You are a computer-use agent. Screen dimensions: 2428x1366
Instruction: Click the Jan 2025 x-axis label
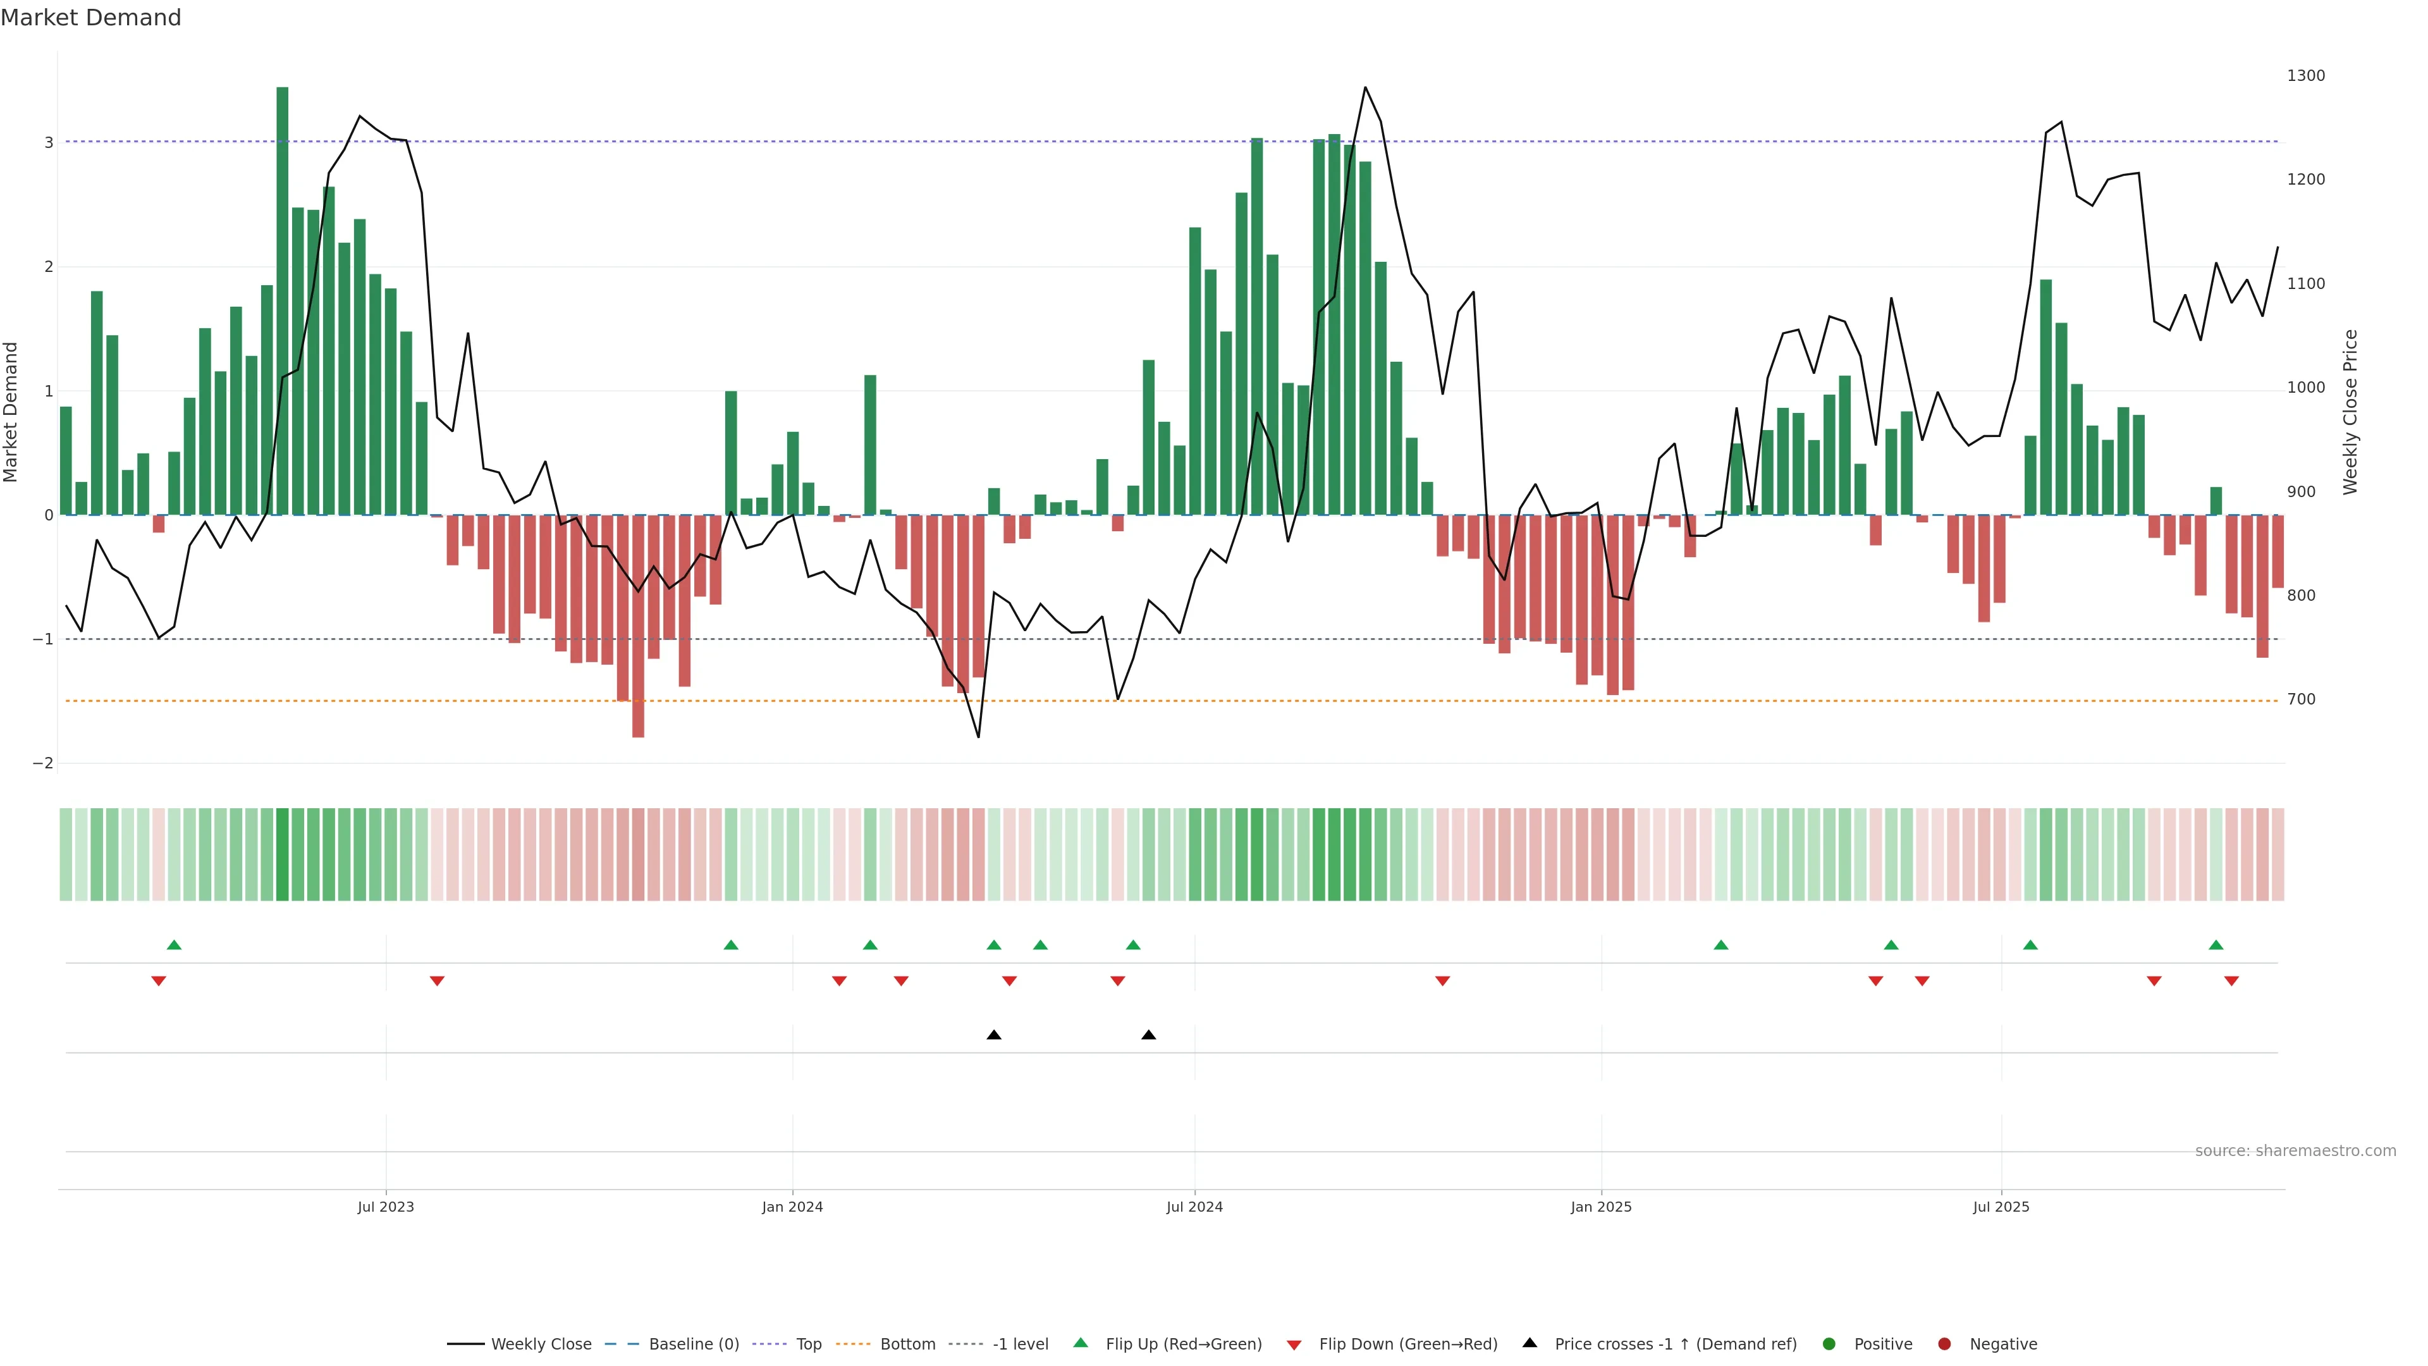click(x=1600, y=1207)
